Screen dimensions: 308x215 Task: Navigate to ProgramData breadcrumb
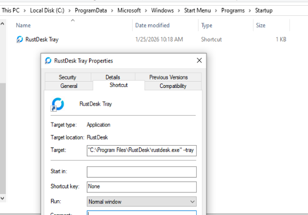pos(91,10)
